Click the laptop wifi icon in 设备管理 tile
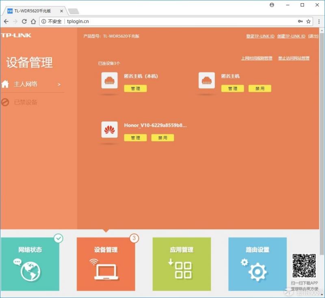The image size is (325, 298). pos(105,269)
